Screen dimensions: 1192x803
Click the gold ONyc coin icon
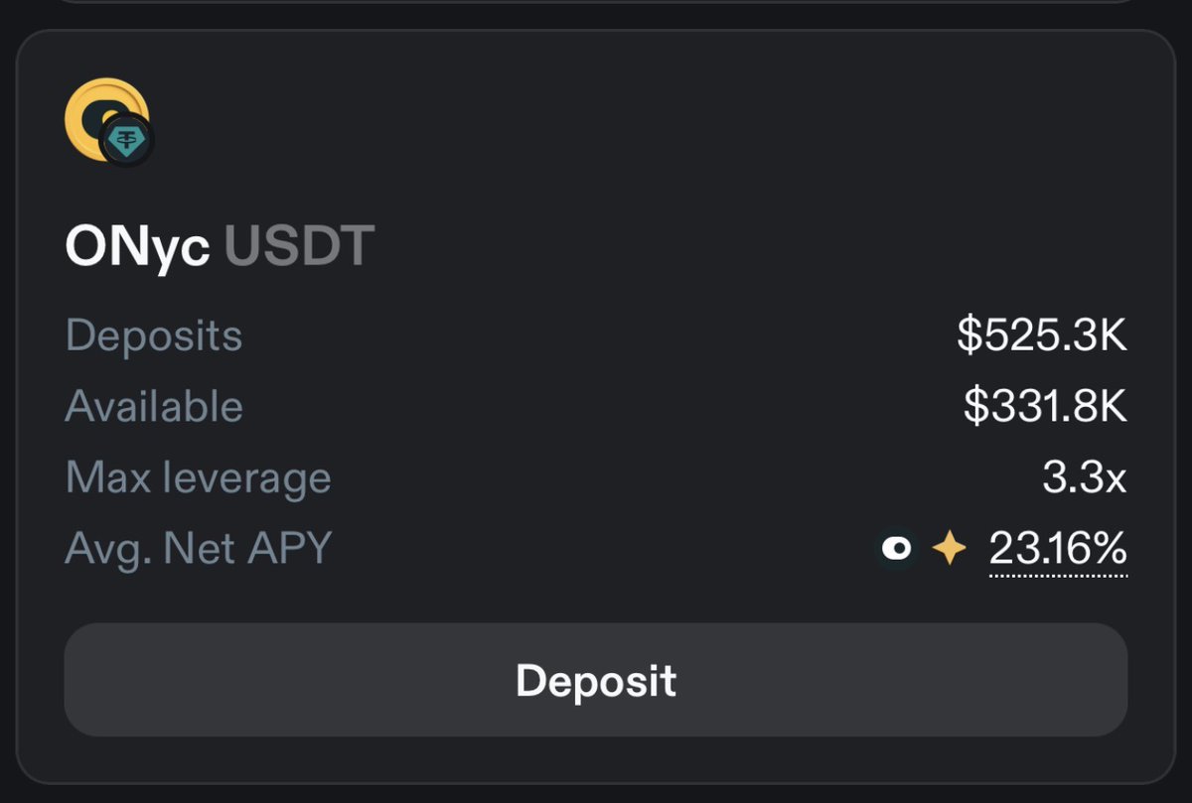click(x=99, y=111)
